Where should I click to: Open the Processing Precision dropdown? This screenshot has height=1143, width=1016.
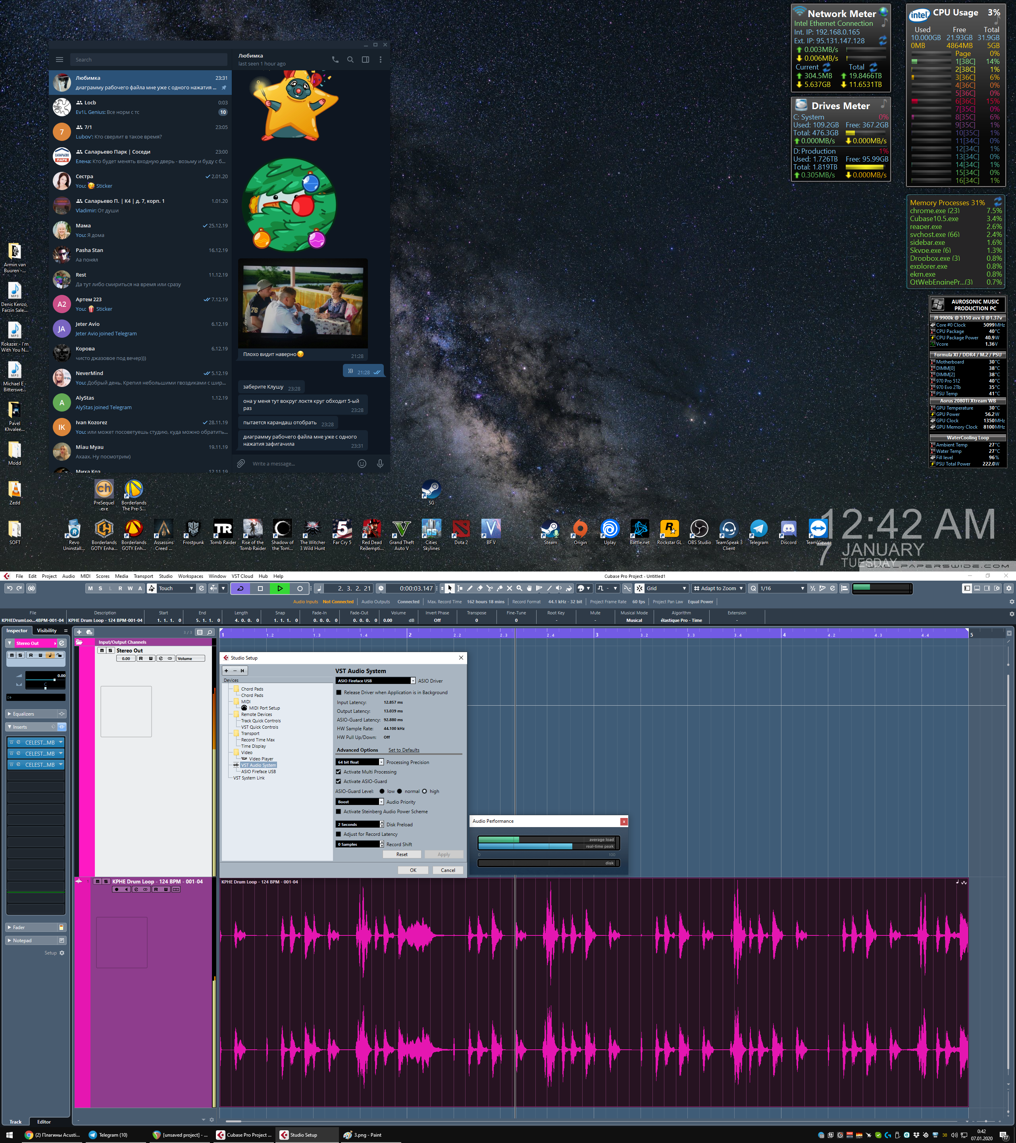[x=381, y=762]
